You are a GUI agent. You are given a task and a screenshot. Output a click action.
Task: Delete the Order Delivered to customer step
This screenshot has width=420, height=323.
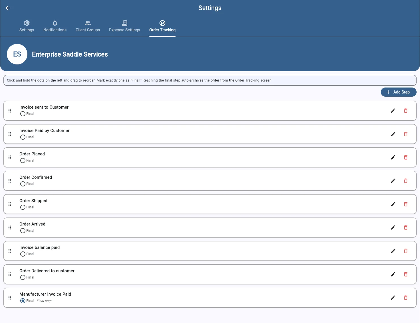point(405,274)
